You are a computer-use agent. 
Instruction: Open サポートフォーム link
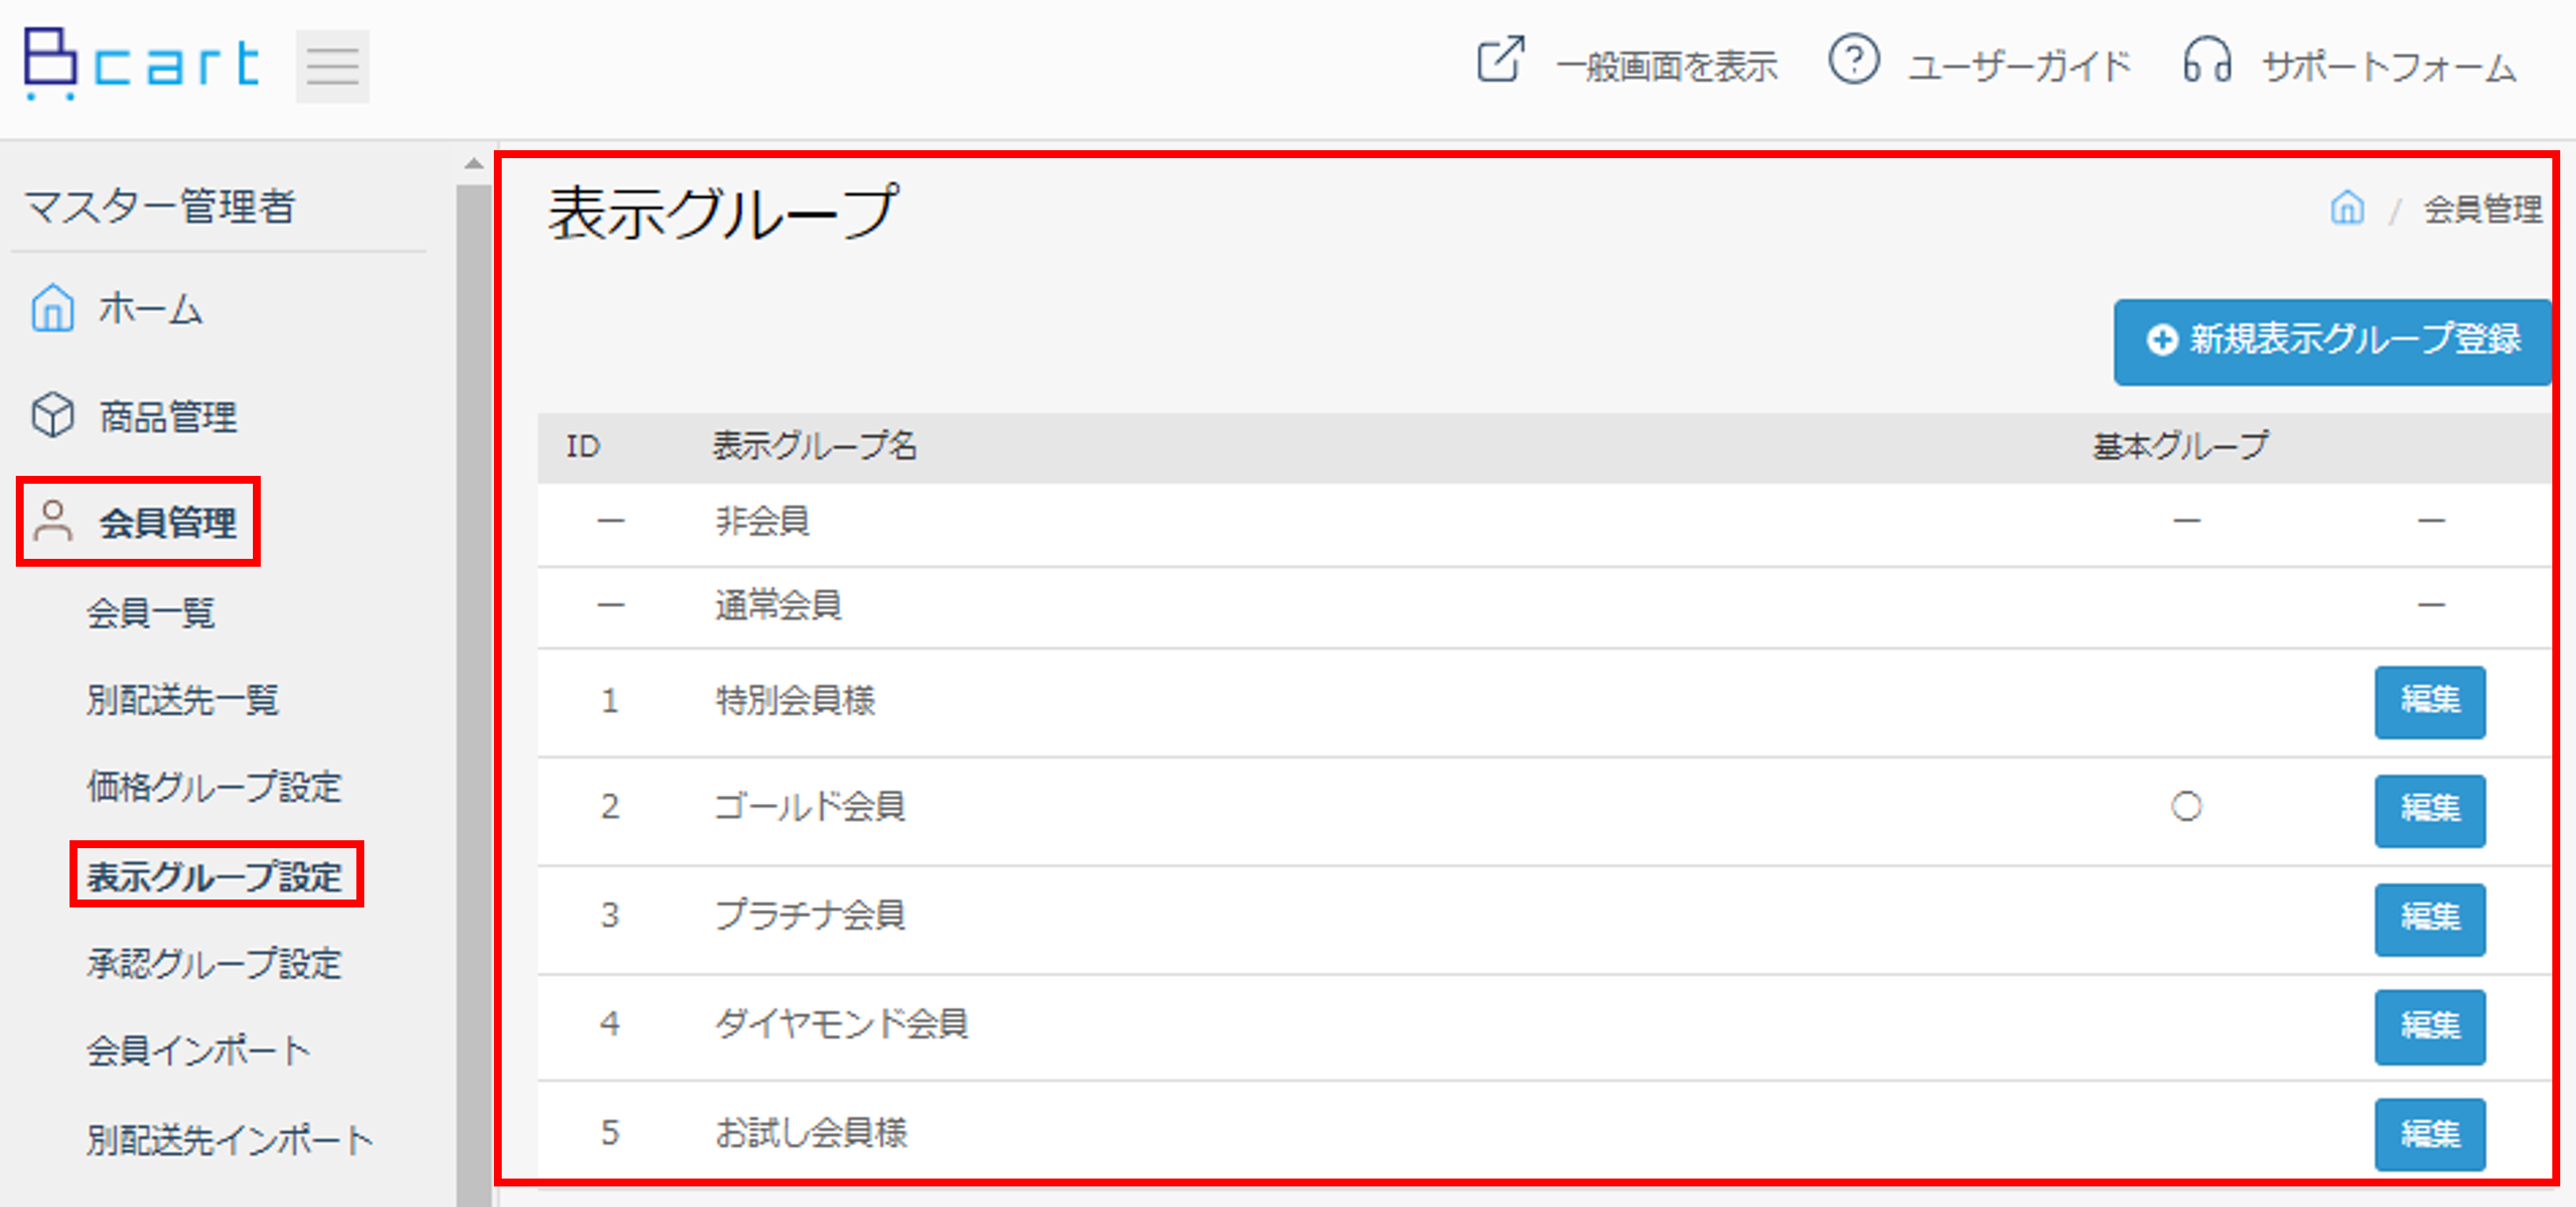(x=2389, y=67)
